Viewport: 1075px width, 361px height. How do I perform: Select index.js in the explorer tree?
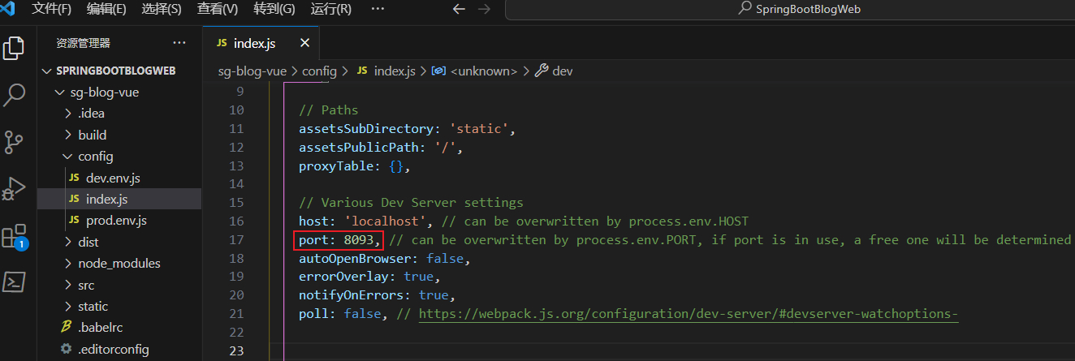coord(119,199)
